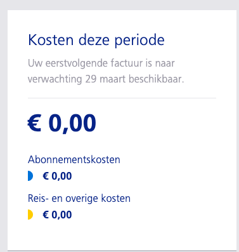Screen dimensions: 239x252
Task: Click the yellow half-circle travel costs indicator
Action: point(30,215)
